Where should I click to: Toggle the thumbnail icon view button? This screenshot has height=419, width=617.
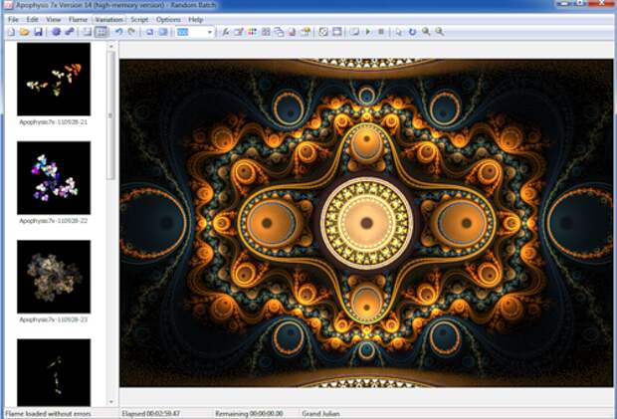coord(101,32)
